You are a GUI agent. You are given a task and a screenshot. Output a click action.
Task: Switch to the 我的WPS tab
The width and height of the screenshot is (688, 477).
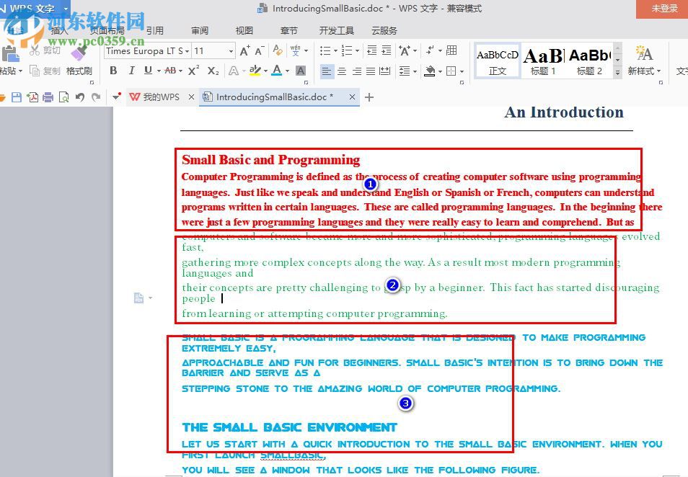click(160, 97)
